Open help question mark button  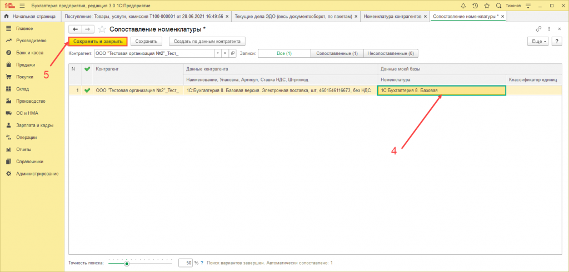pyautogui.click(x=557, y=41)
